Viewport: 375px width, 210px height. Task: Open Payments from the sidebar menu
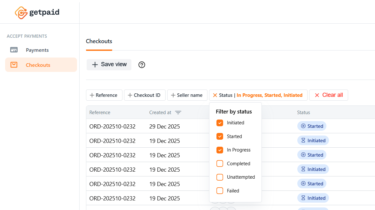point(37,50)
